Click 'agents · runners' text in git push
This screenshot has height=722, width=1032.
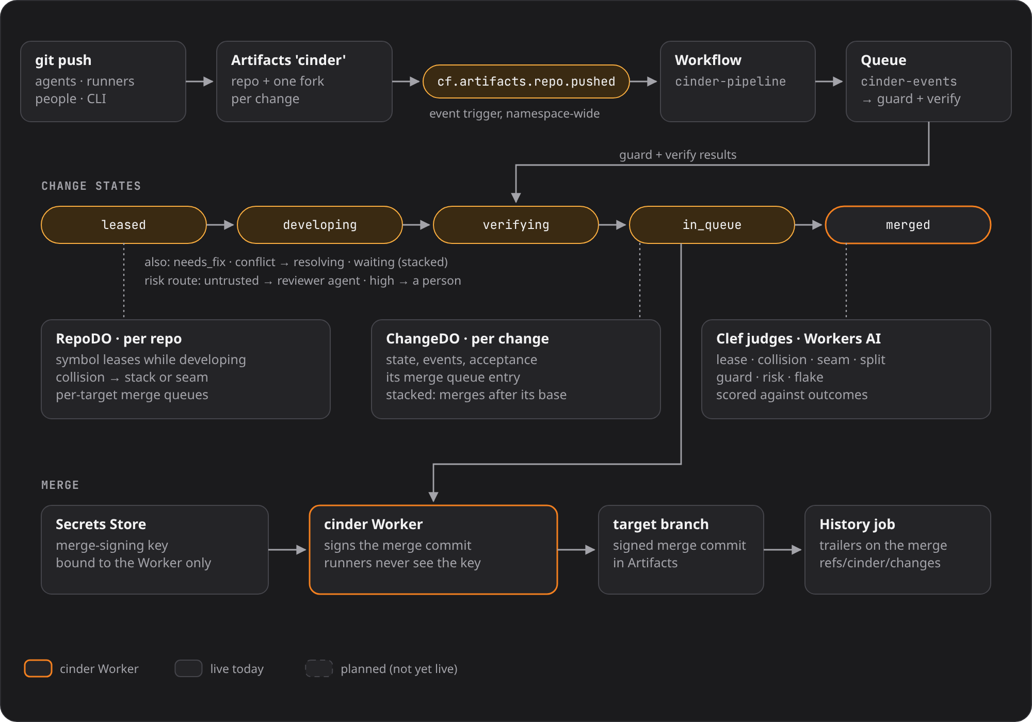coord(85,81)
